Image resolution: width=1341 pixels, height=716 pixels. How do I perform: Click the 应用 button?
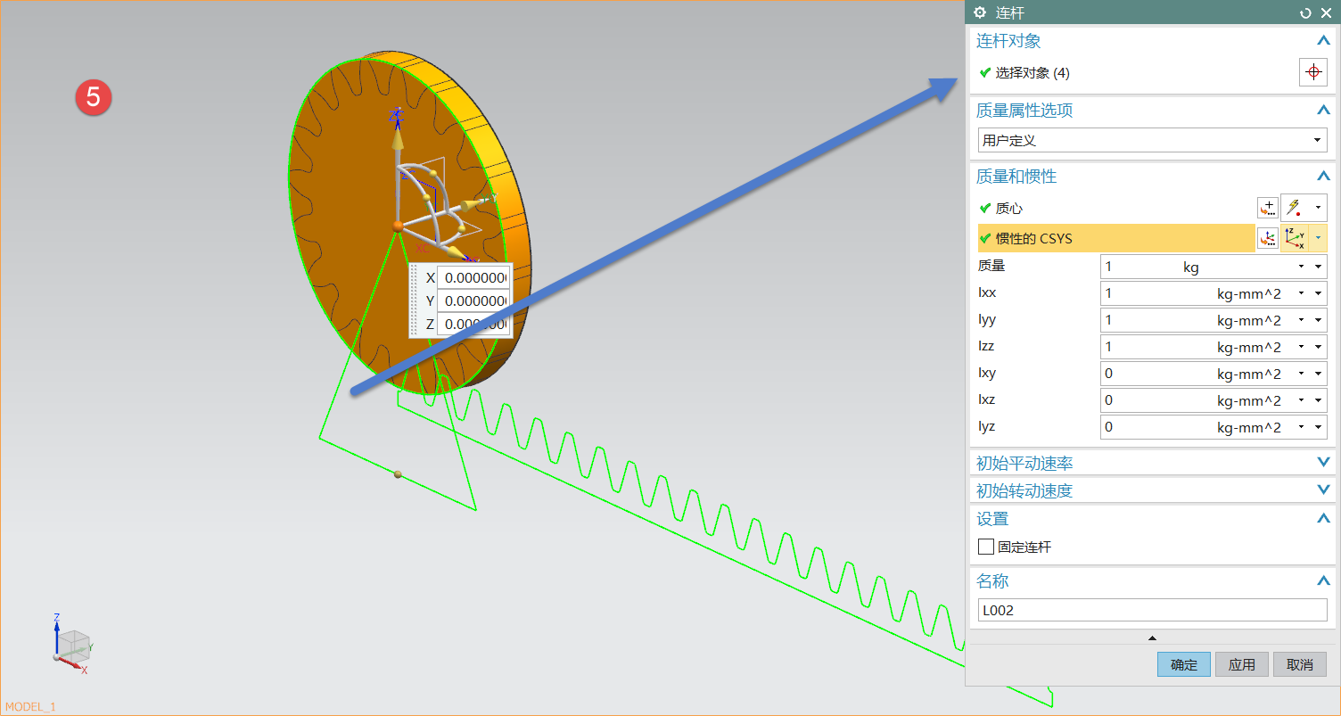click(1242, 664)
